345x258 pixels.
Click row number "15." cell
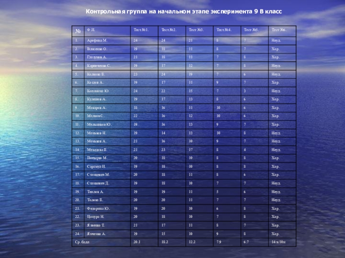pyautogui.click(x=78, y=158)
